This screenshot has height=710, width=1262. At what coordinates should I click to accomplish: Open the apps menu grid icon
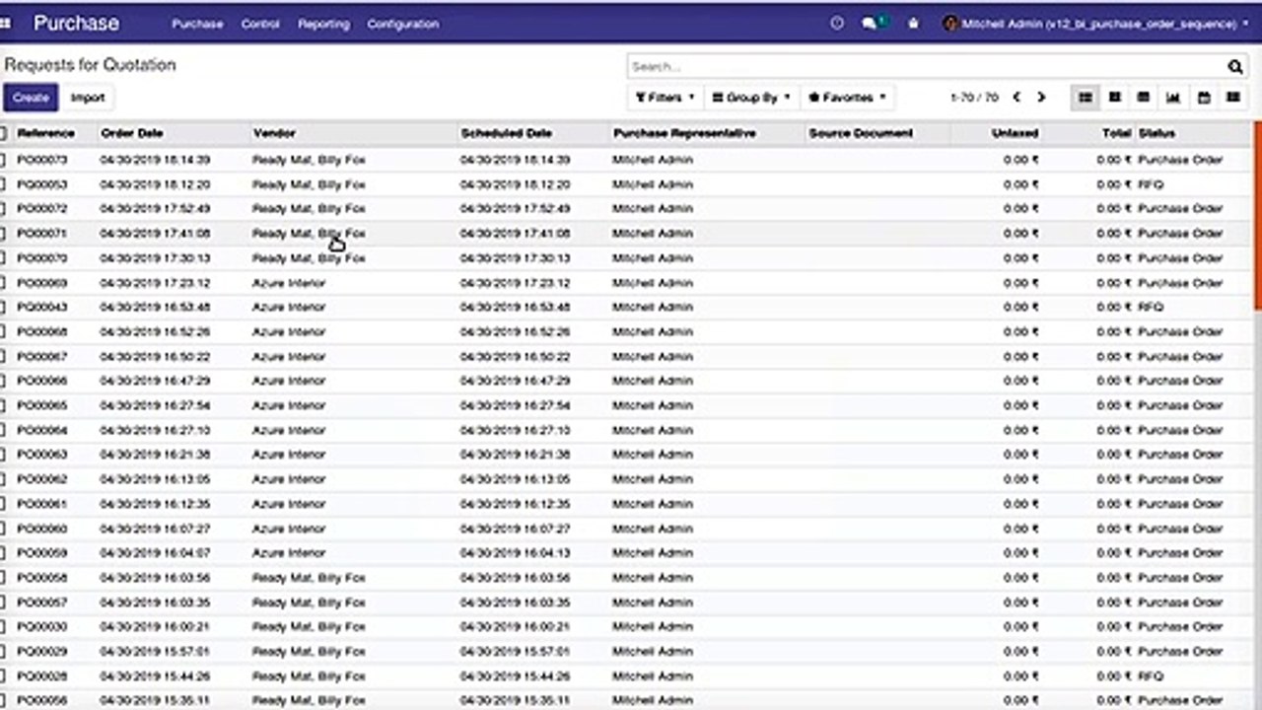click(x=5, y=24)
